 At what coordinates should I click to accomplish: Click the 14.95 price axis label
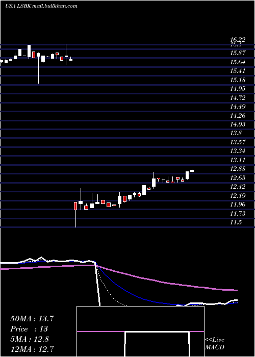238,89
